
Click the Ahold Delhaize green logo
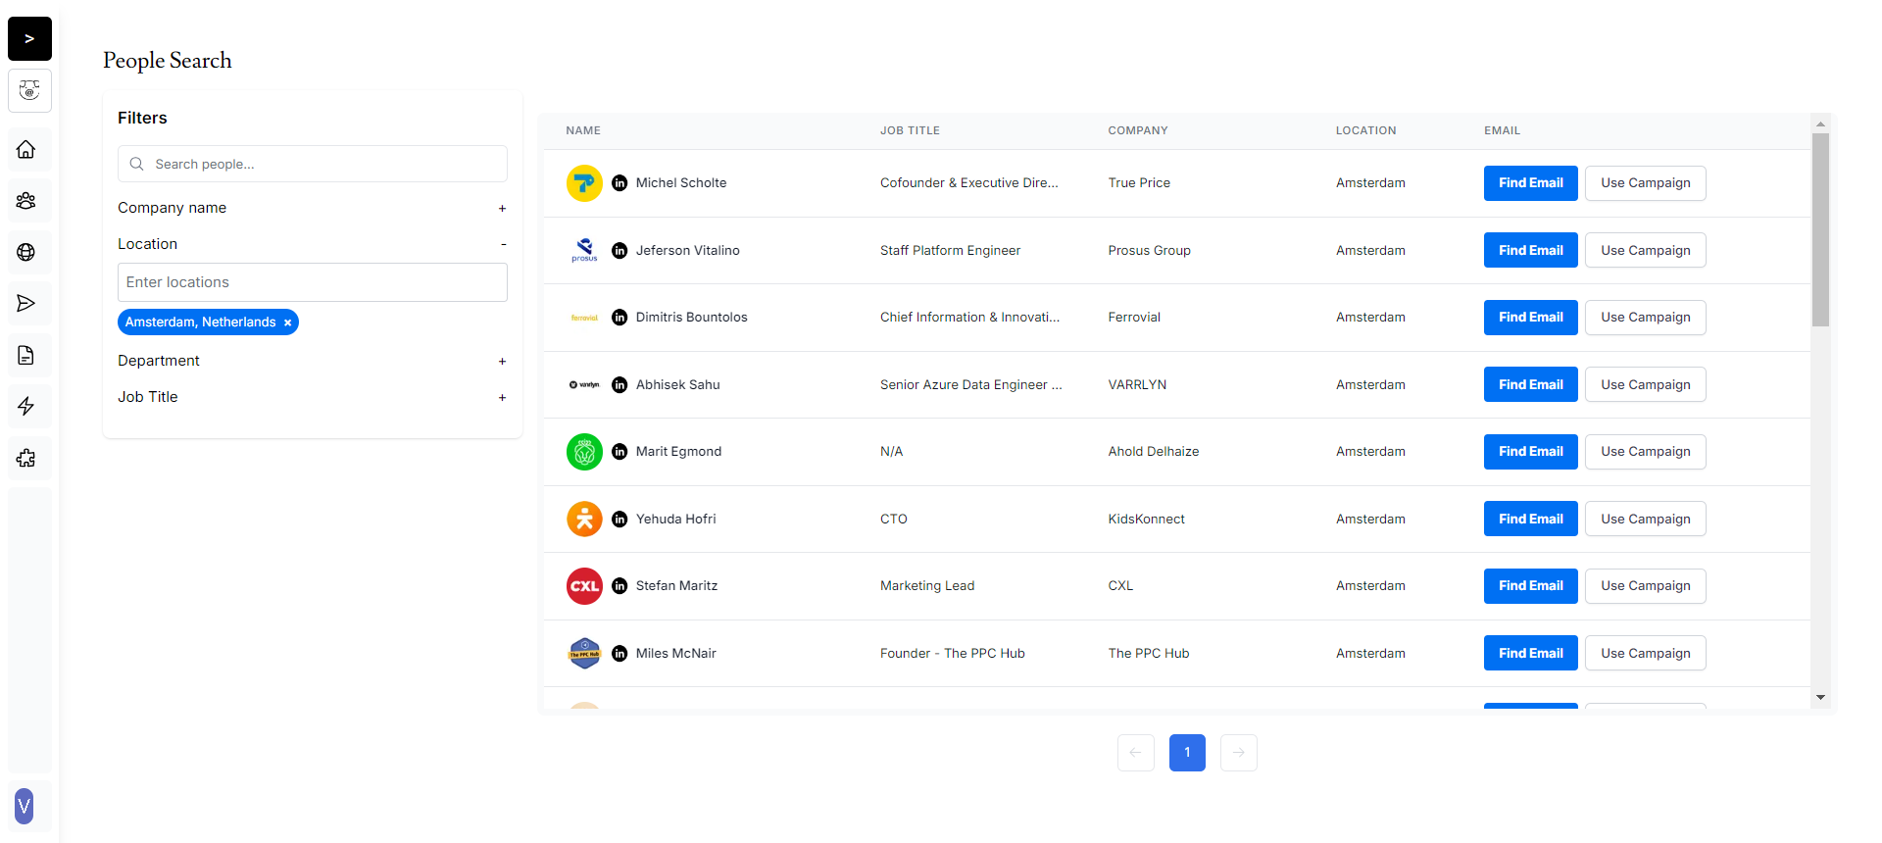[x=584, y=452]
